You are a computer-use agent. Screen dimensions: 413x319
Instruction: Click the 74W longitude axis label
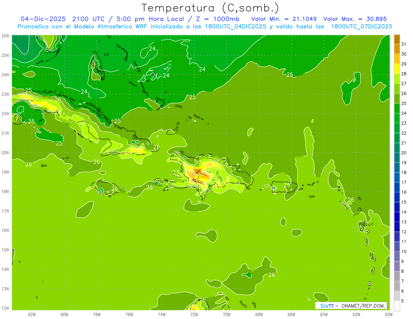click(161, 314)
